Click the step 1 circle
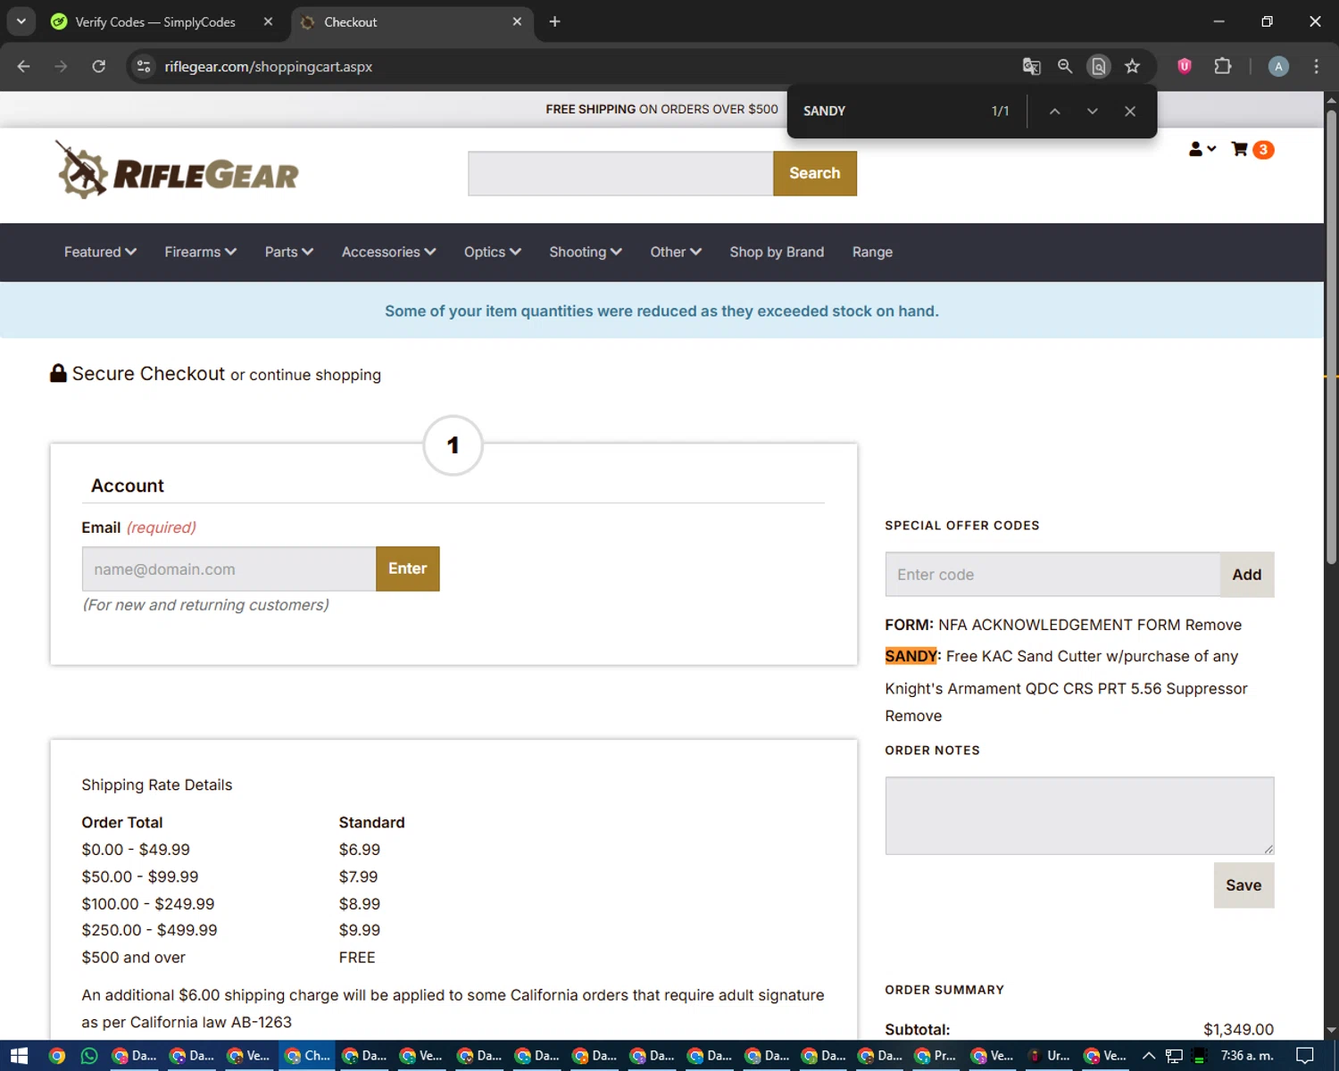1339x1071 pixels. point(453,445)
